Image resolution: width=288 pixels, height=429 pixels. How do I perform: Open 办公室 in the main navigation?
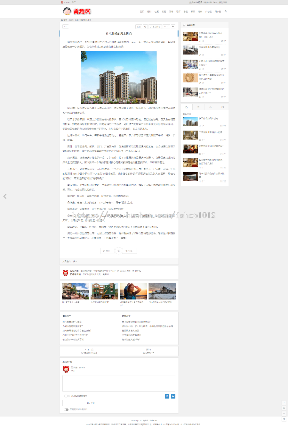(209, 12)
